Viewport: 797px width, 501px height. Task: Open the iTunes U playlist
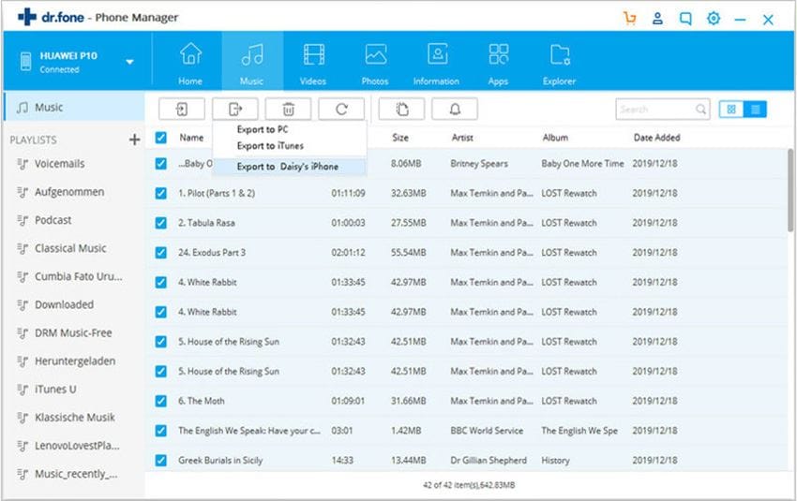click(x=55, y=390)
